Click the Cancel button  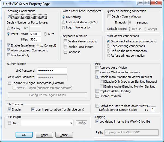coord(64,135)
